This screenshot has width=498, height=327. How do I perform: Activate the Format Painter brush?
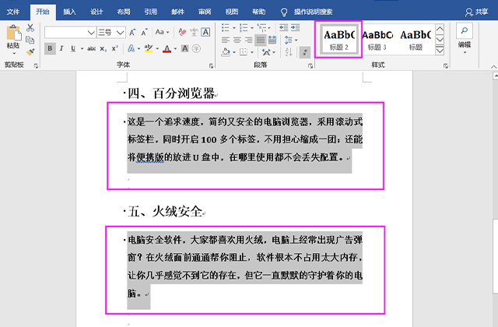pos(30,52)
